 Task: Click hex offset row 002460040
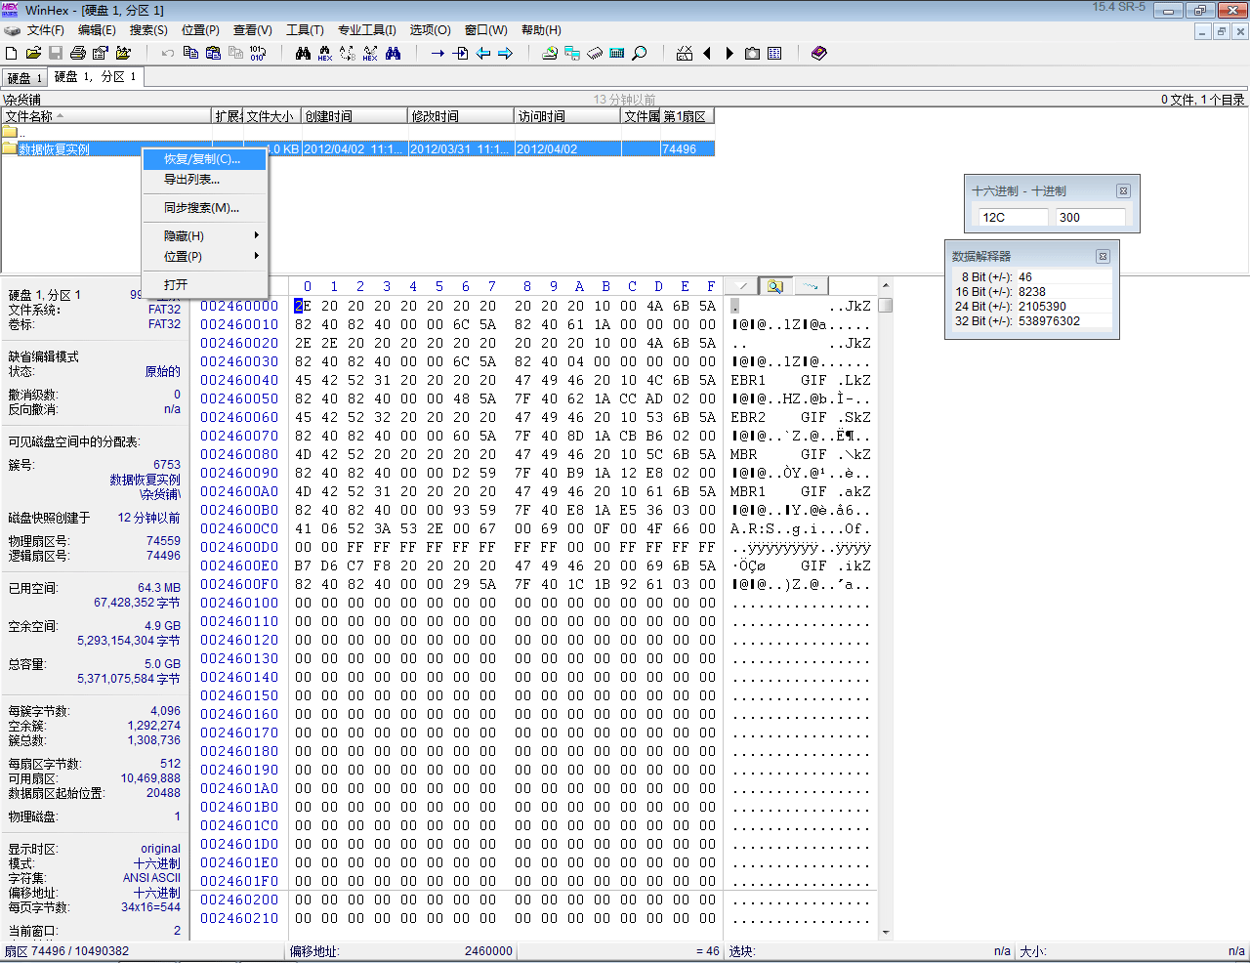pyautogui.click(x=239, y=380)
